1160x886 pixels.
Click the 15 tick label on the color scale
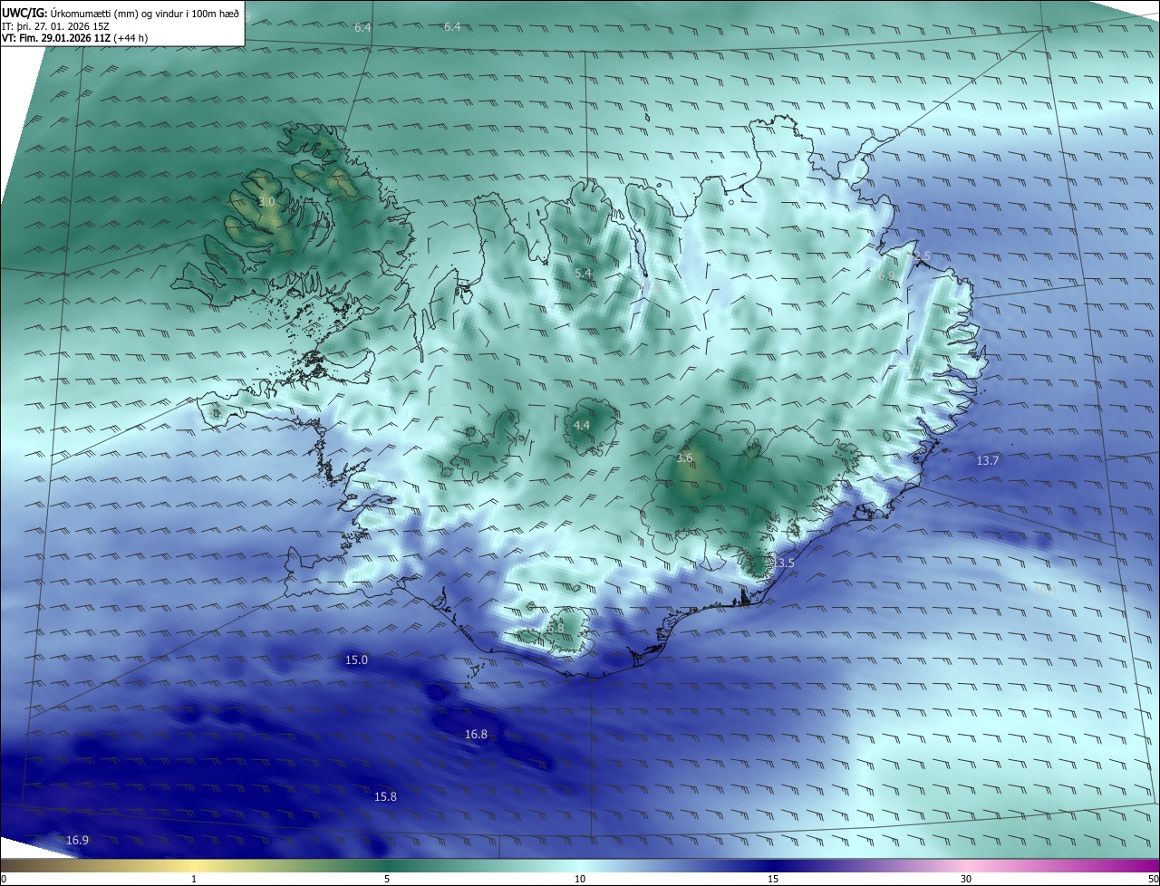pos(773,879)
